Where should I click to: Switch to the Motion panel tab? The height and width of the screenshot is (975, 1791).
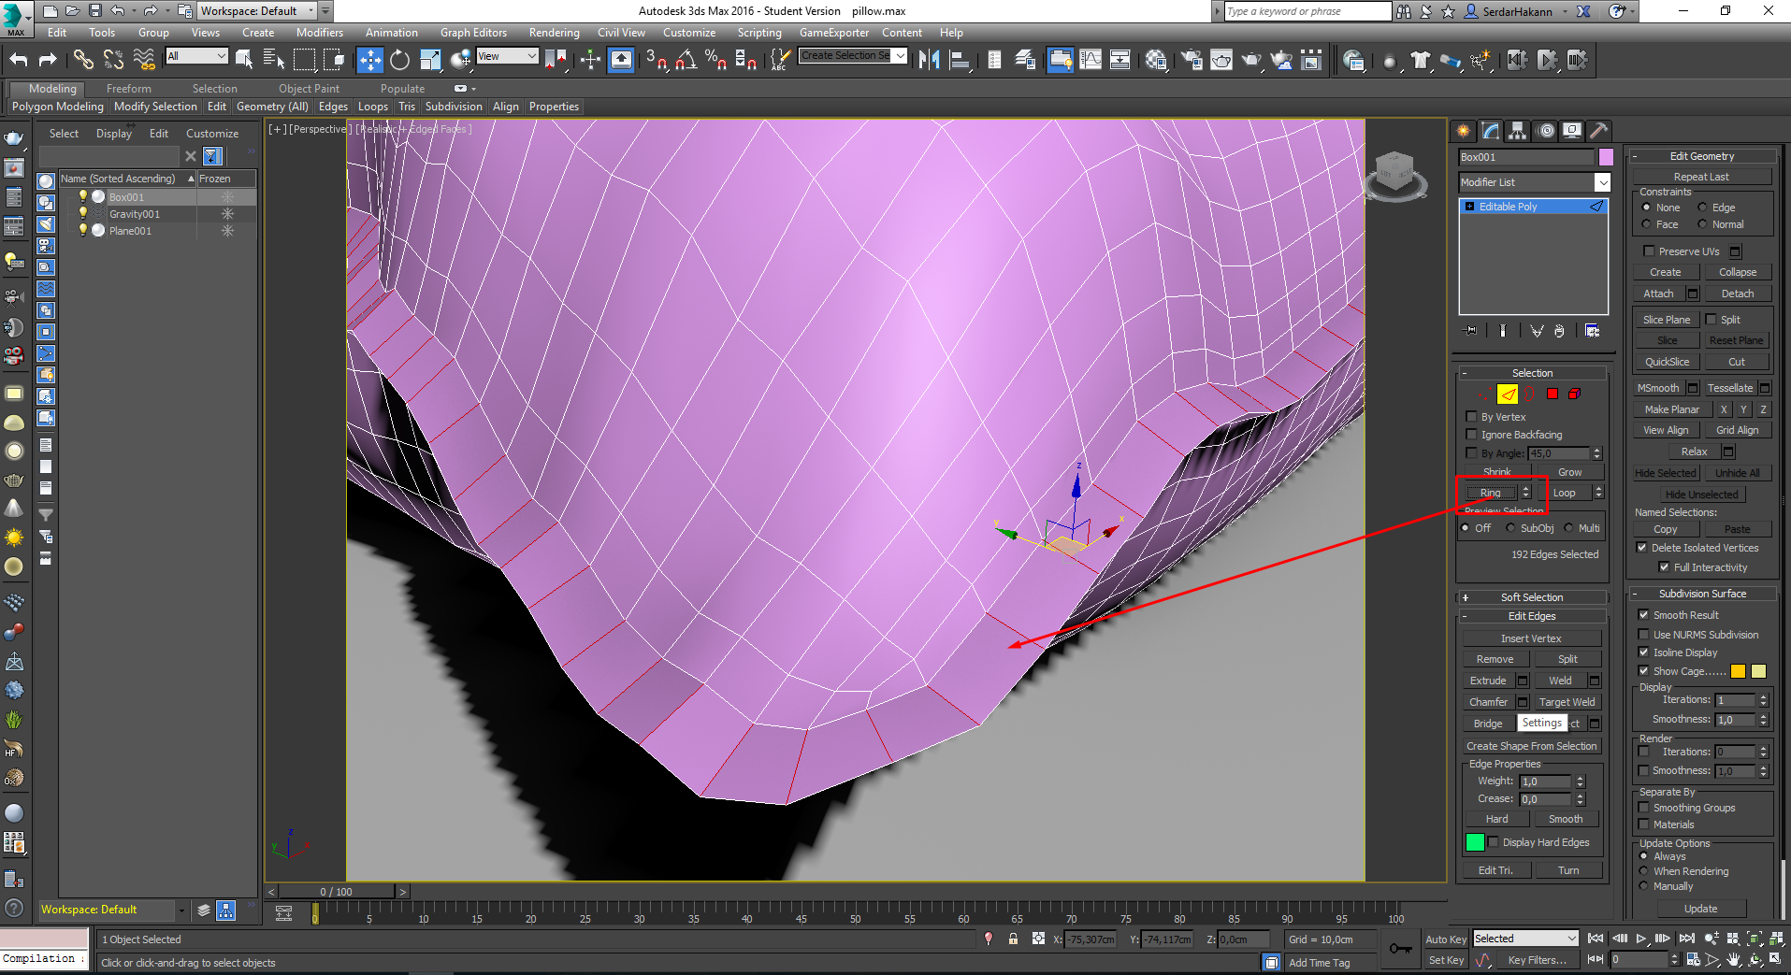point(1546,131)
